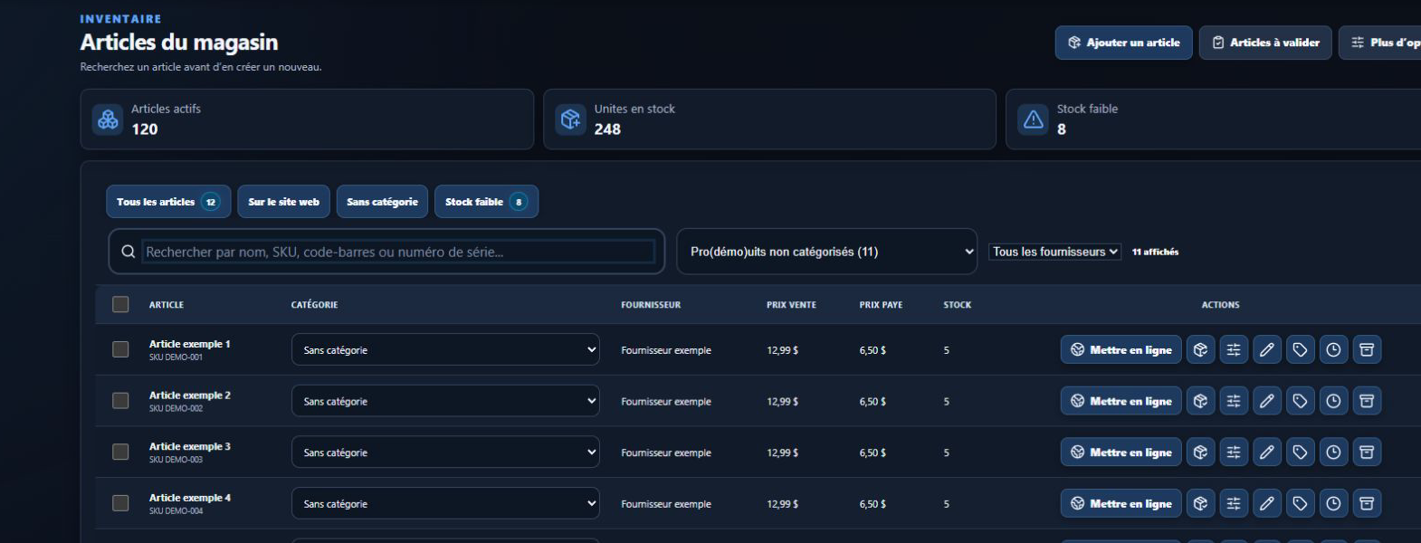Open category dropdown for Article exemple 1
The image size is (1421, 543).
pos(445,349)
